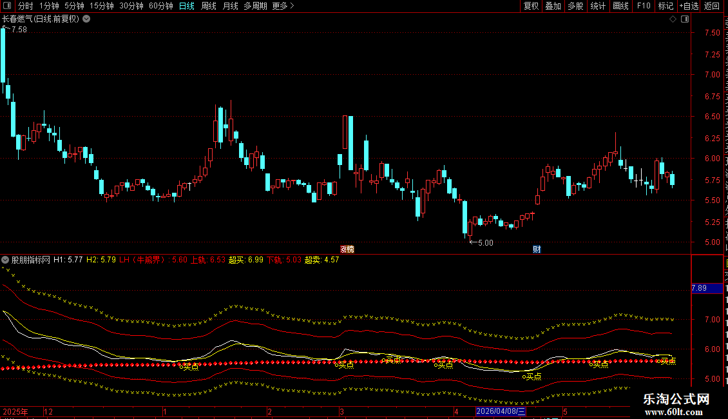Viewport: 728px width, 419px height.
Task: Click the H2: 5.79 indicator value
Action: [101, 260]
